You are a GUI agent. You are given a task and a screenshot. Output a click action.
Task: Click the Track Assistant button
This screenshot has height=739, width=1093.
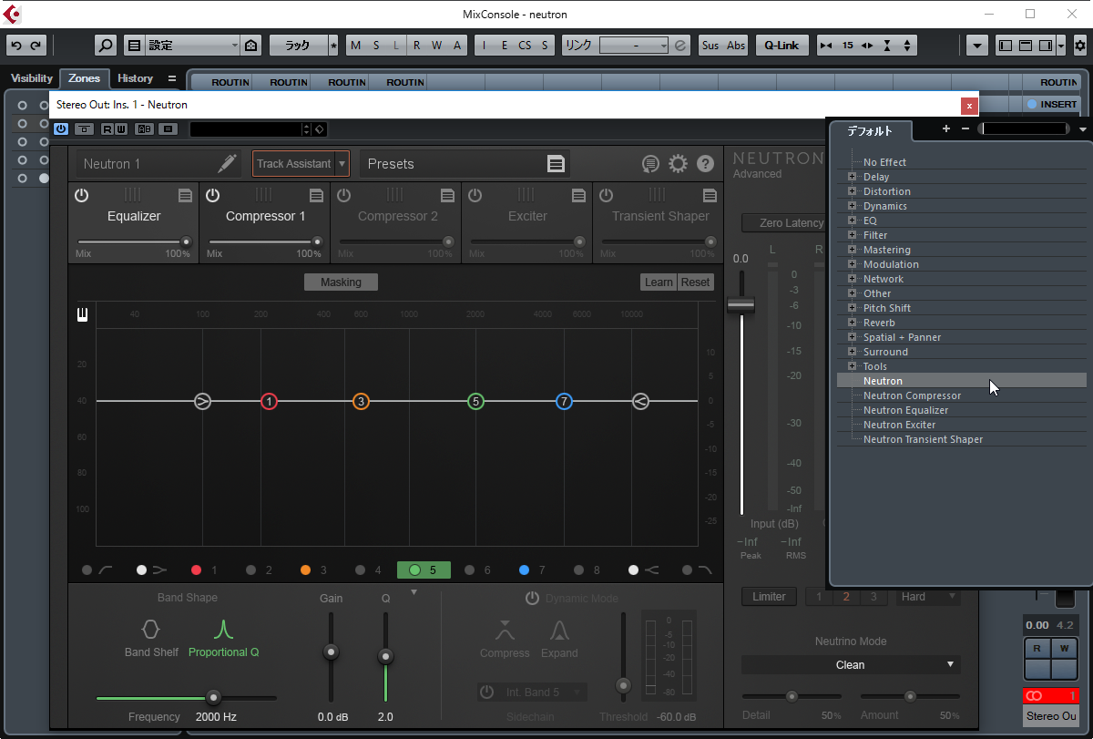coord(293,164)
